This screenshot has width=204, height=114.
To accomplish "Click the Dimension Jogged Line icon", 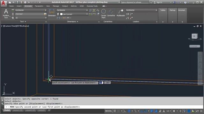I will coord(98,10).
